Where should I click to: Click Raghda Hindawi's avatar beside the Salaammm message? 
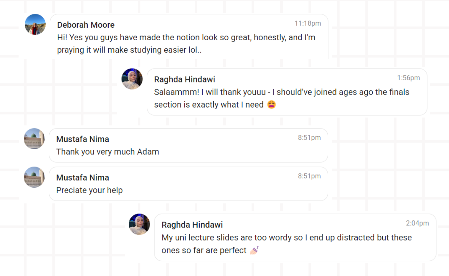[x=132, y=79]
